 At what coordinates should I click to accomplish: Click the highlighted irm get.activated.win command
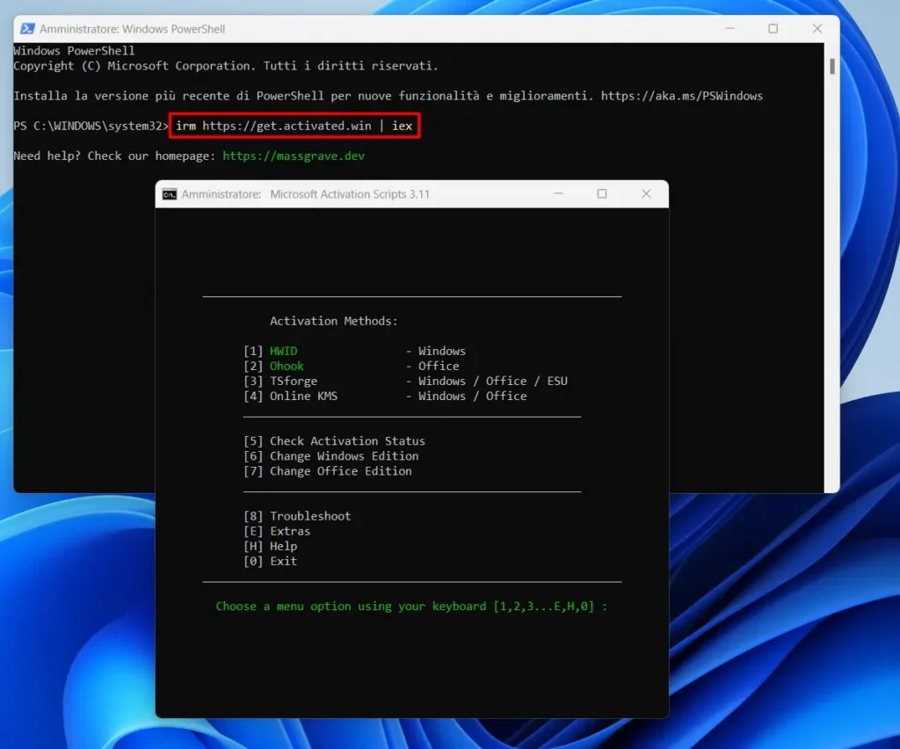coord(294,126)
